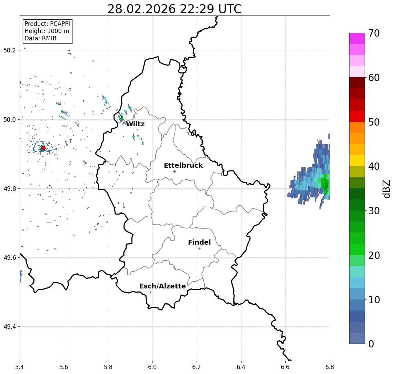Viewport: 395px width, 374px height.
Task: Click the 49.6 latitude axis label
Action: (x=9, y=258)
